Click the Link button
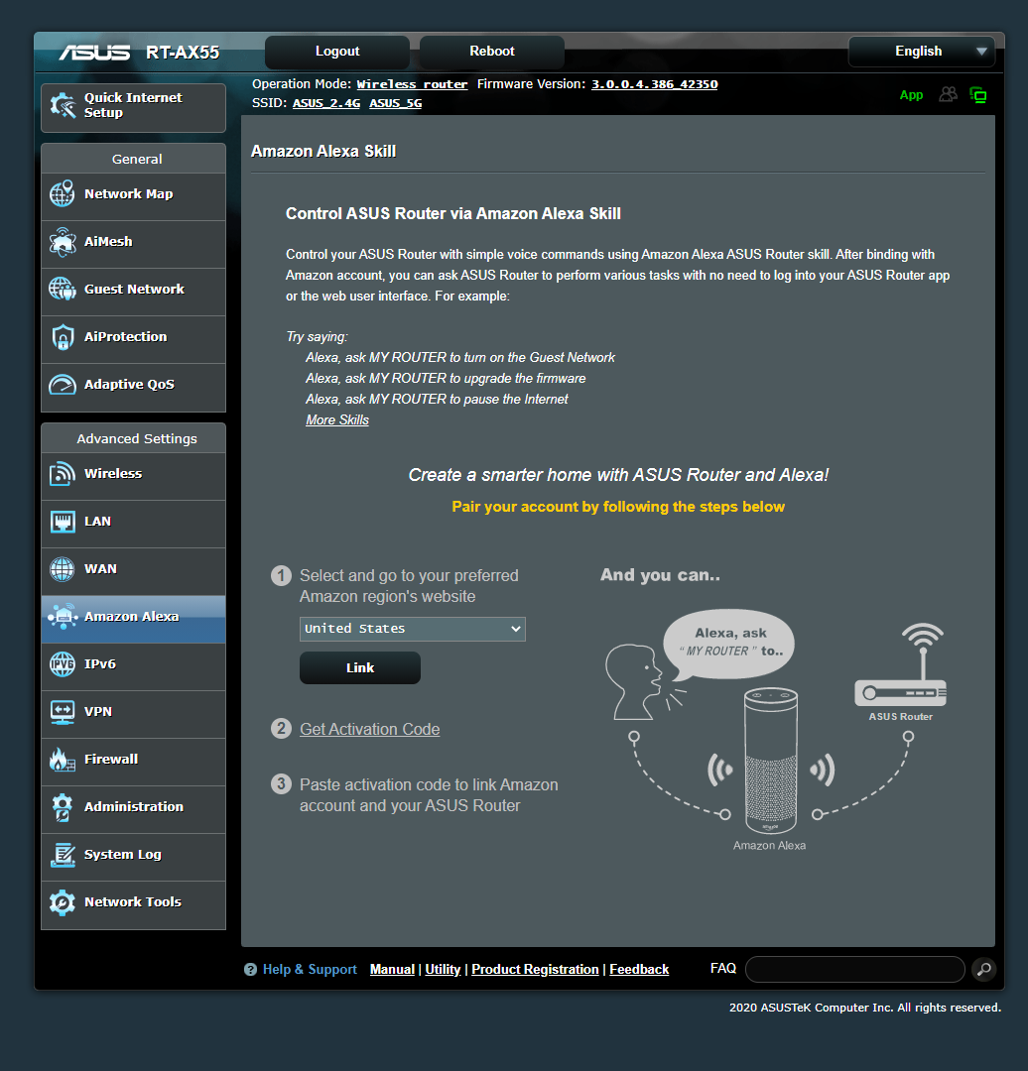Viewport: 1028px width, 1071px height. coord(359,667)
